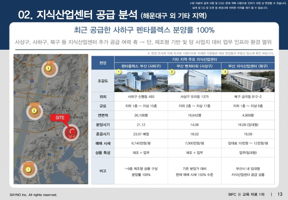Click the 부산 지식산업센터 (북구) column header
Viewport: 288px width, 200px height.
coord(248,66)
